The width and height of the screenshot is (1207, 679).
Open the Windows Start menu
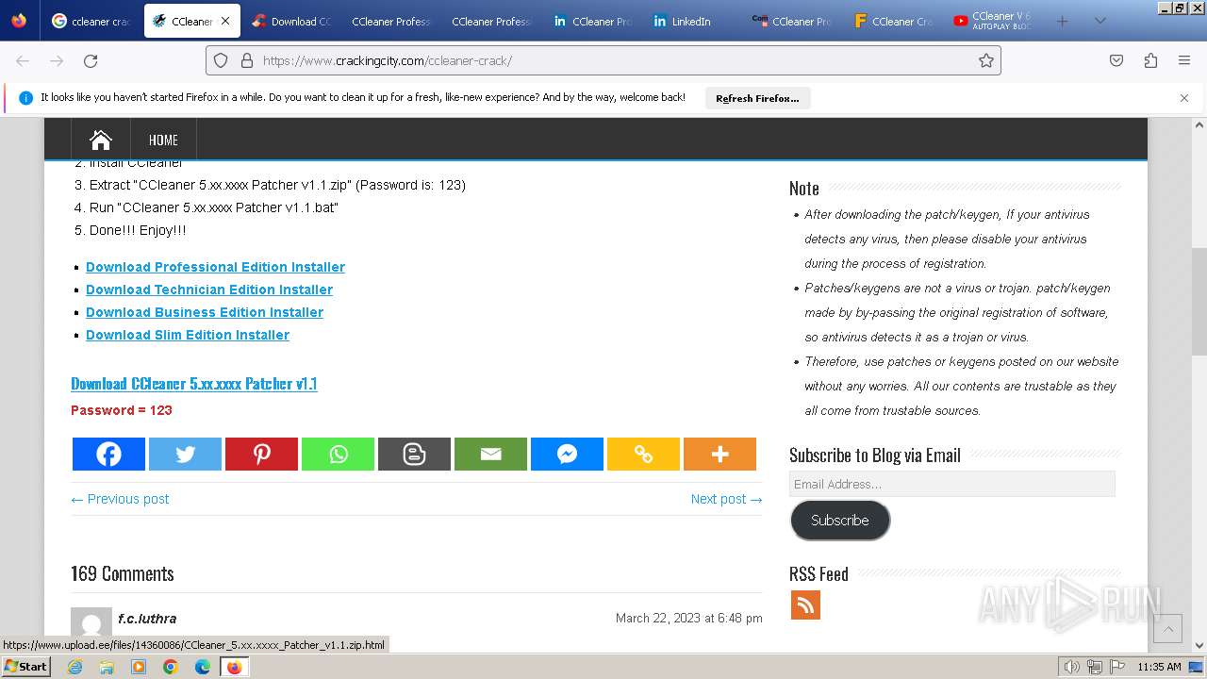tap(26, 667)
